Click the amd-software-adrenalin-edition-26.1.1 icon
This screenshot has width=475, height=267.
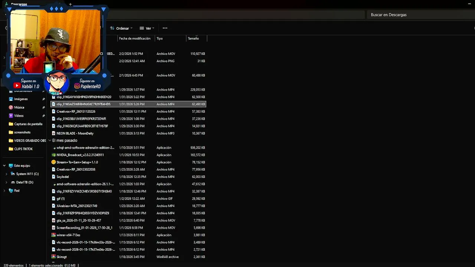coord(54,184)
